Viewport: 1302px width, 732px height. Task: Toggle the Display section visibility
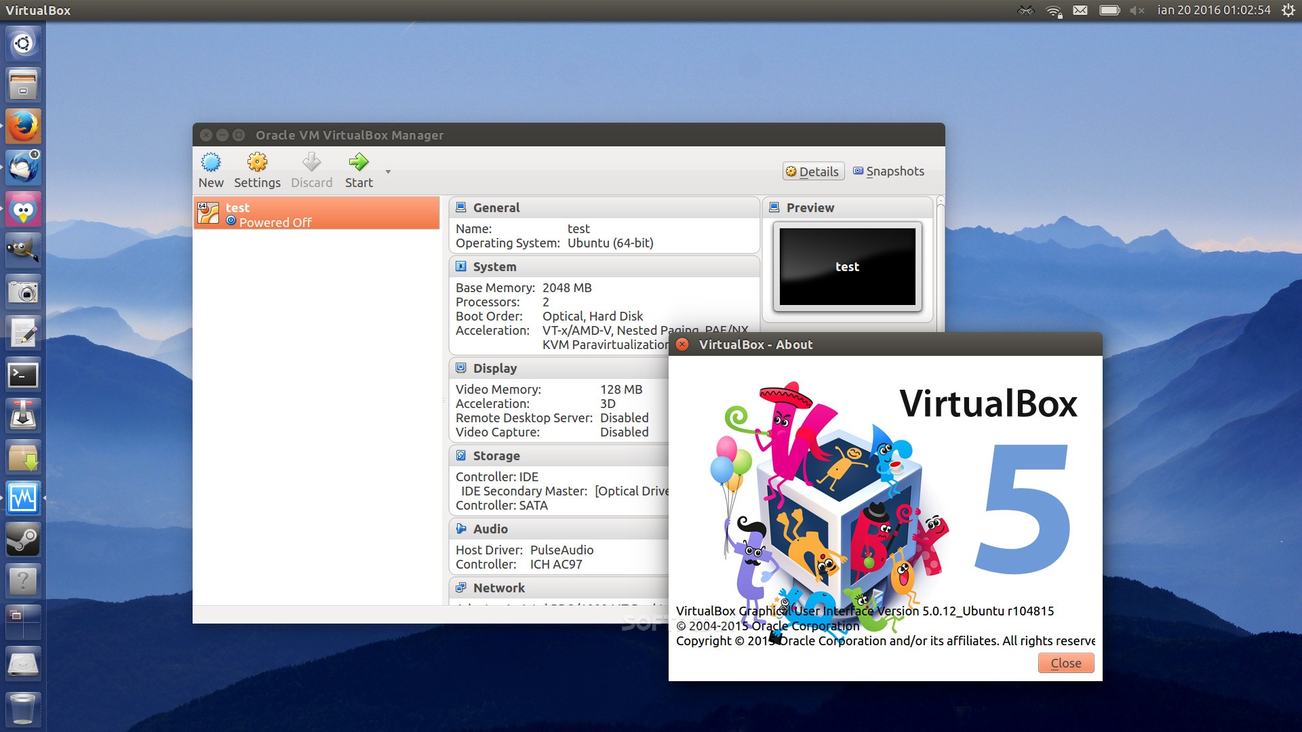point(496,367)
